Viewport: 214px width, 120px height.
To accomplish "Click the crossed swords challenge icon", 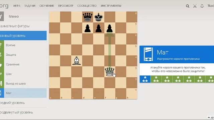I will [x=195, y=6].
